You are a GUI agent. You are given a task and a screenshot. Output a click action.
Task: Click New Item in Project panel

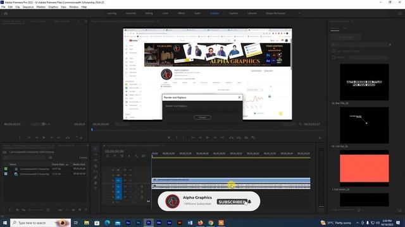(80, 210)
